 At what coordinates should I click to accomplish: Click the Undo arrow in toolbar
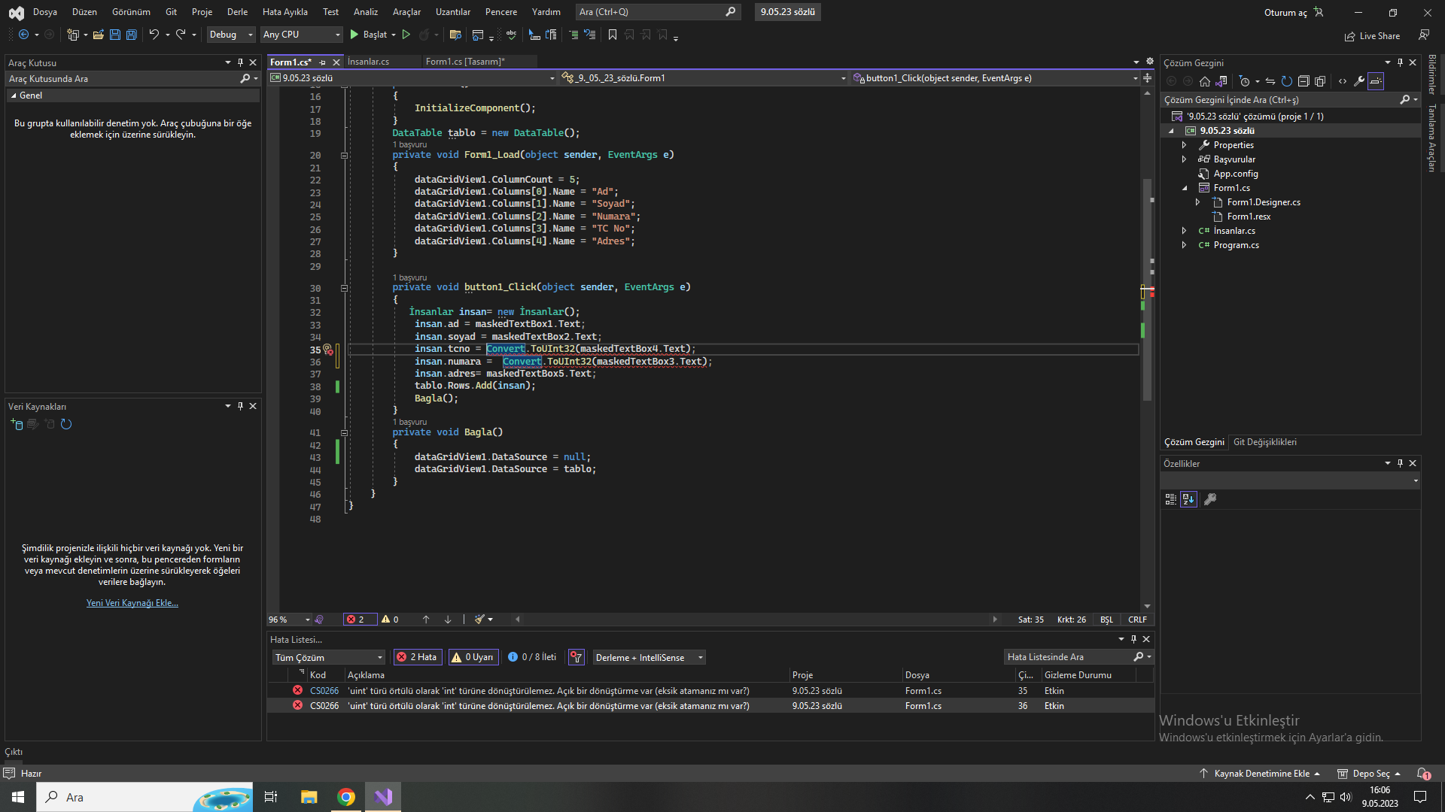pos(154,35)
